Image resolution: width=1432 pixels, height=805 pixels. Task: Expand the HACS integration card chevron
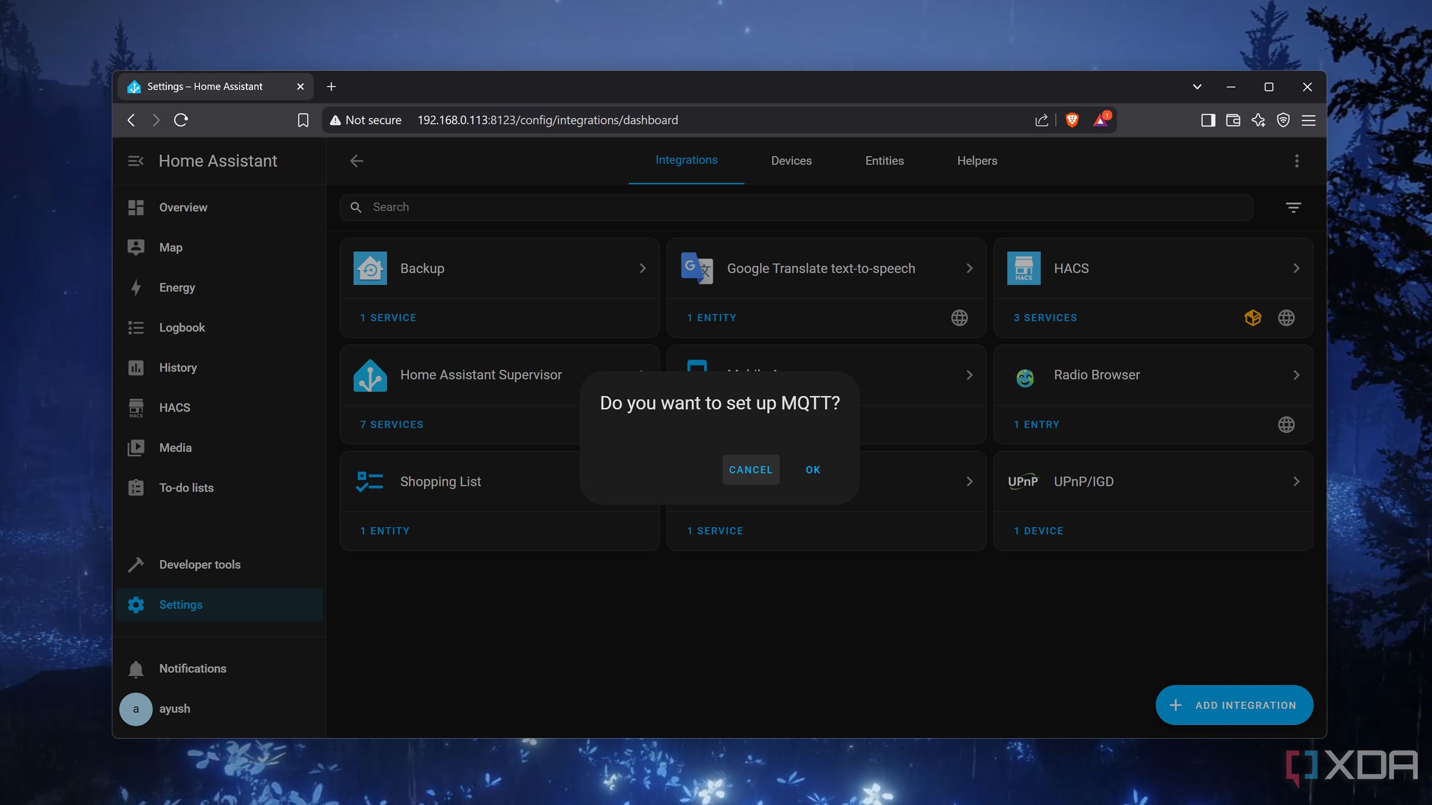[1296, 268]
